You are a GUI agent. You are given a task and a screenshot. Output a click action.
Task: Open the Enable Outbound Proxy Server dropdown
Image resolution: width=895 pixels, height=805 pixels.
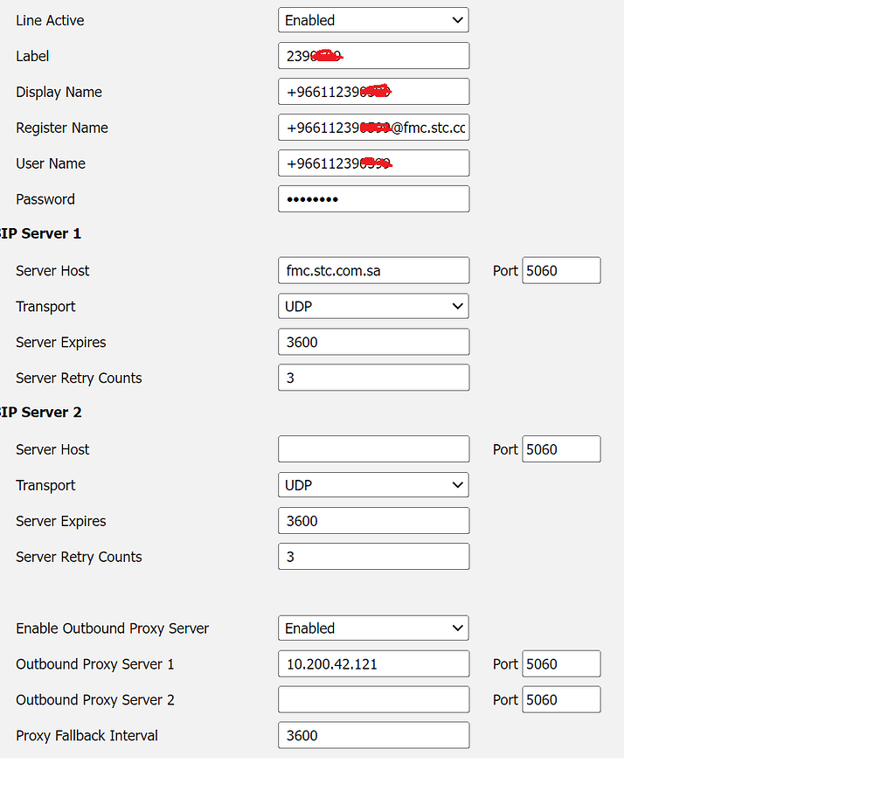click(373, 628)
